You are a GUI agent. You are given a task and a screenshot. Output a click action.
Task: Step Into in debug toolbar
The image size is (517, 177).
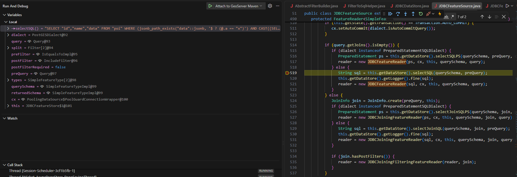pos(406,14)
